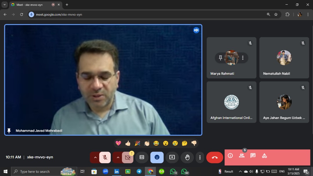Expand audio settings arrow beside microphone
Image resolution: width=313 pixels, height=176 pixels.
click(95, 157)
